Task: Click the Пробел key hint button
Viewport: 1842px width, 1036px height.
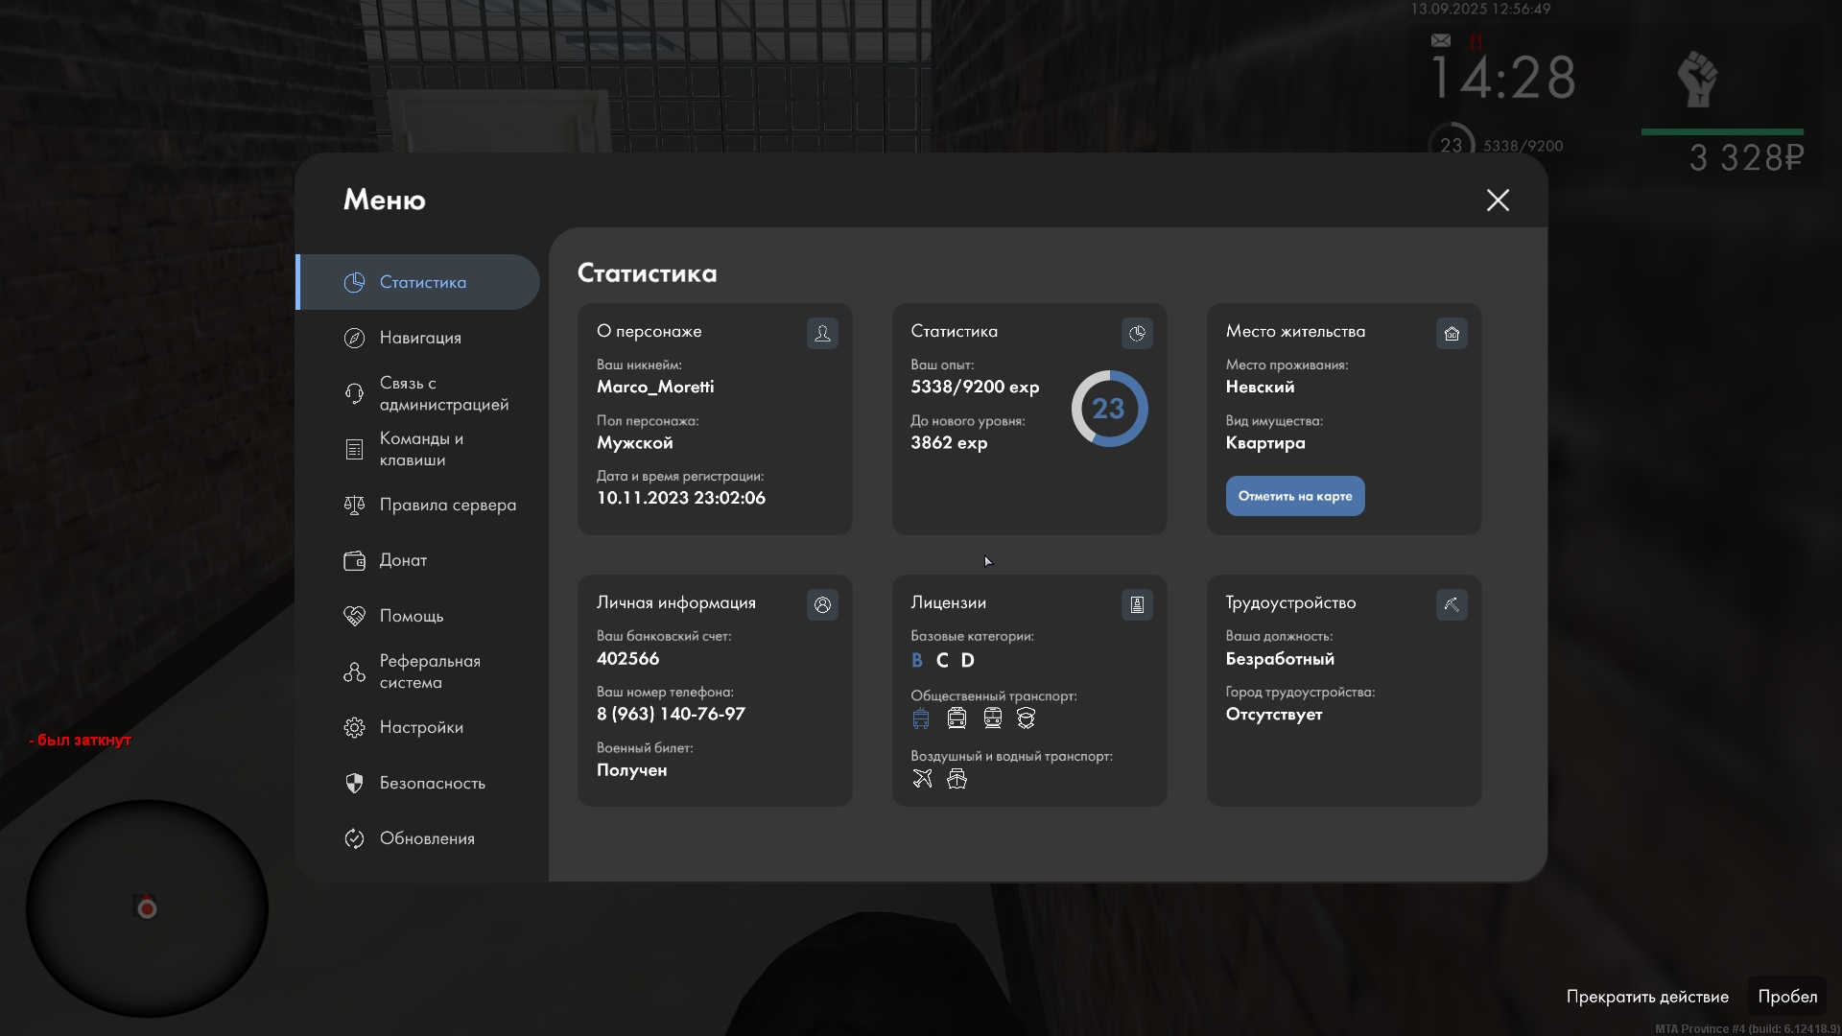Action: (x=1786, y=996)
